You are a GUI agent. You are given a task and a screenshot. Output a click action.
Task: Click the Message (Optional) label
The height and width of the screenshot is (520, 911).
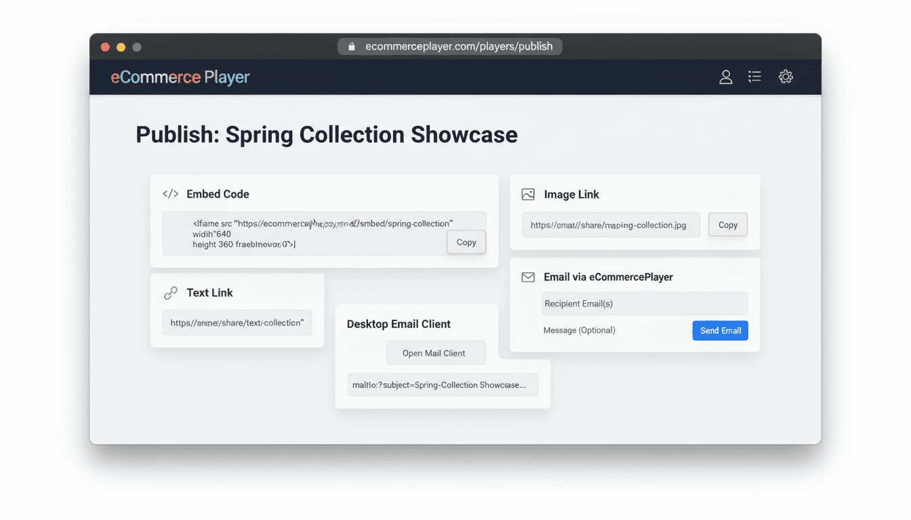(x=579, y=330)
